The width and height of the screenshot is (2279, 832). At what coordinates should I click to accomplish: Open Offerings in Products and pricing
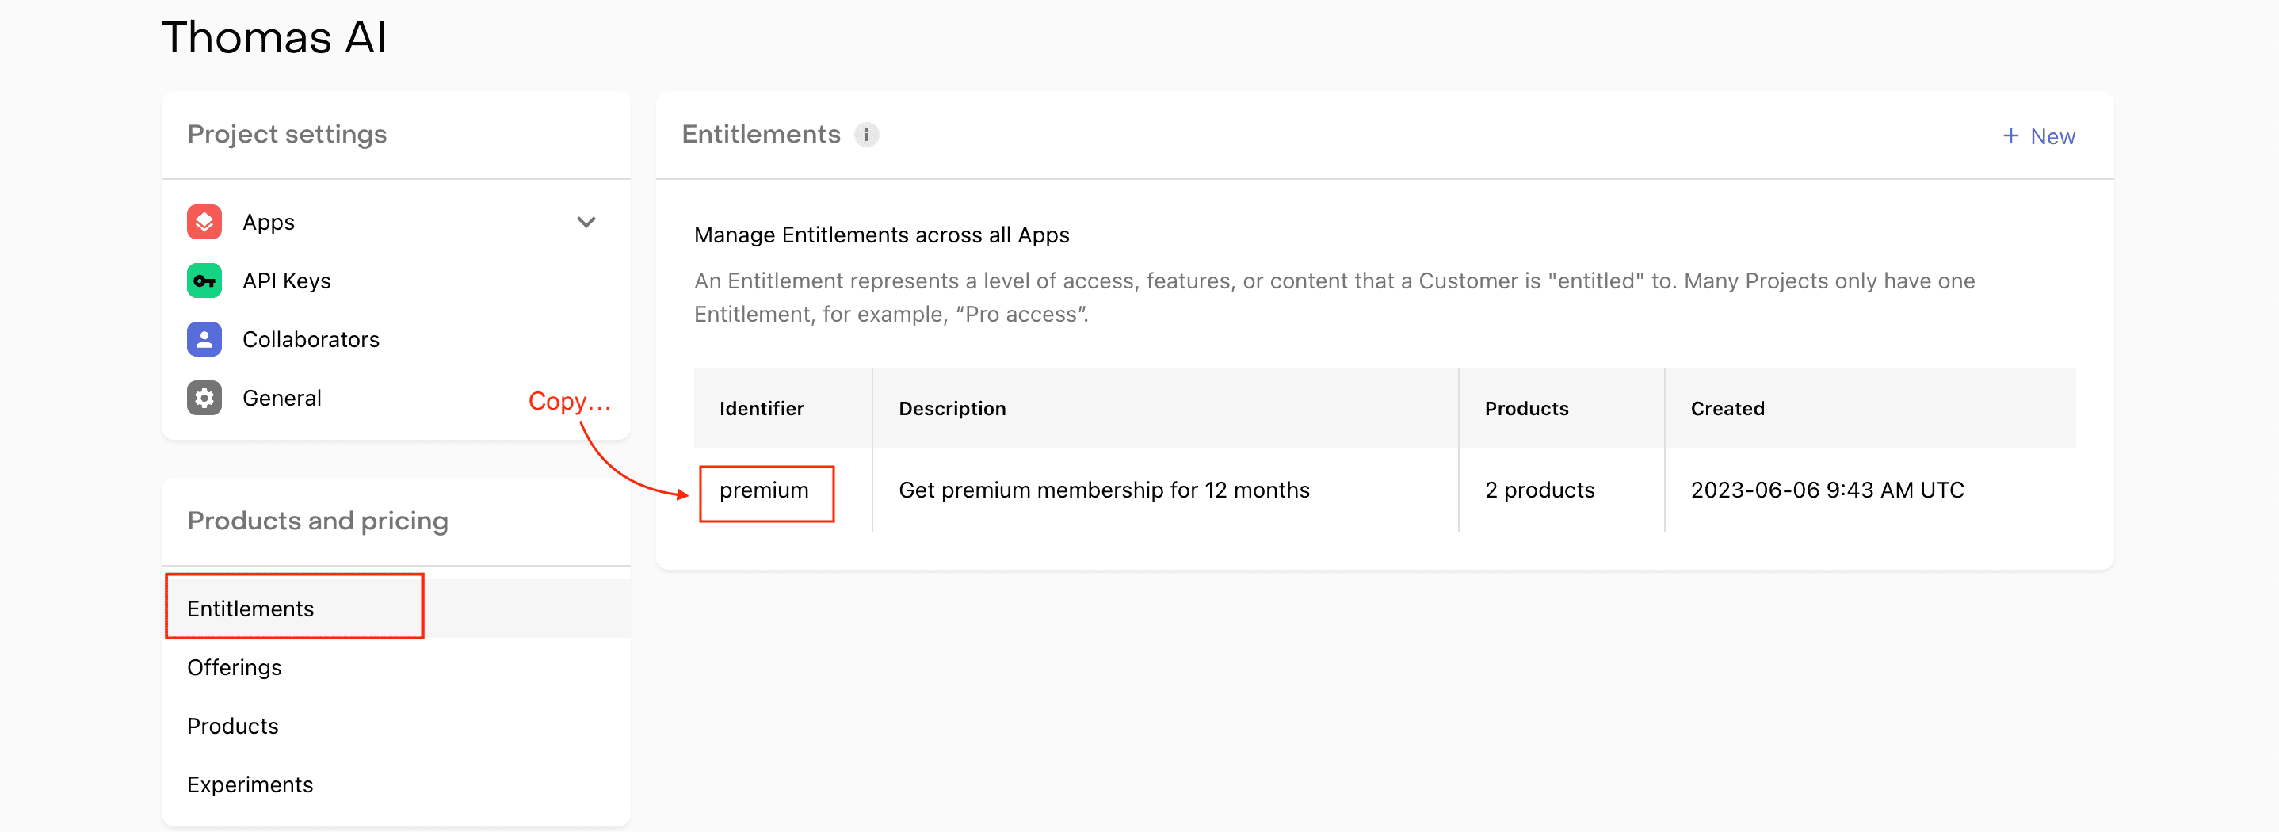pos(235,667)
